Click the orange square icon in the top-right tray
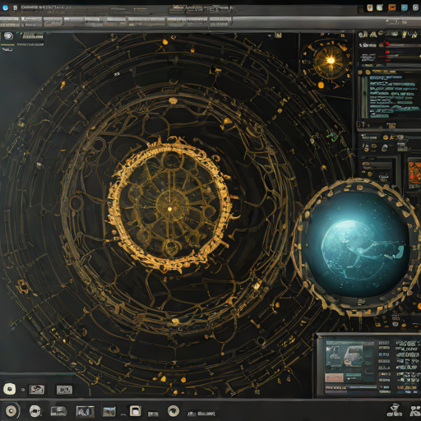Viewport: 421px width, 421px height. tap(392, 7)
